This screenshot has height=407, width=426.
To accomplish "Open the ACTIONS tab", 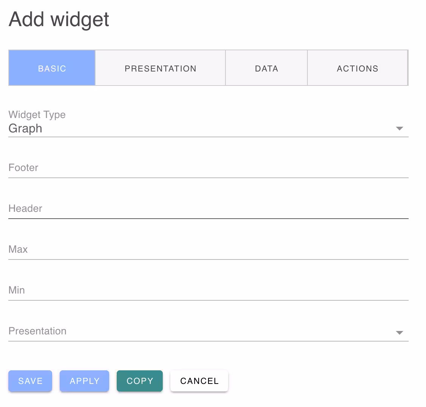I will [358, 68].
